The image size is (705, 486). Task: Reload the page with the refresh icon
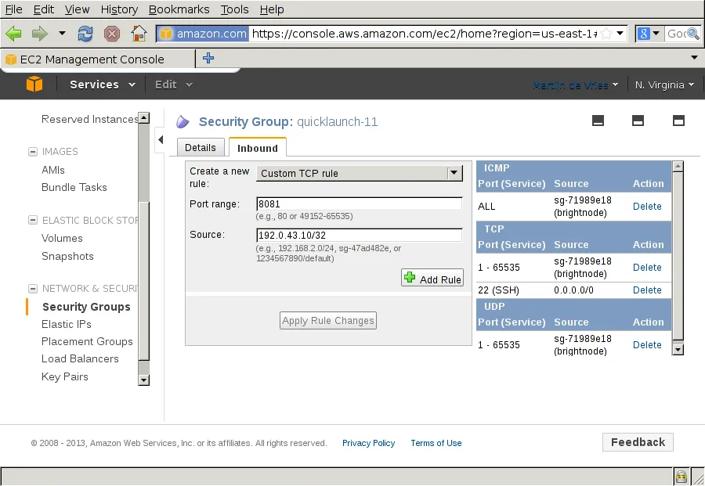coord(85,33)
